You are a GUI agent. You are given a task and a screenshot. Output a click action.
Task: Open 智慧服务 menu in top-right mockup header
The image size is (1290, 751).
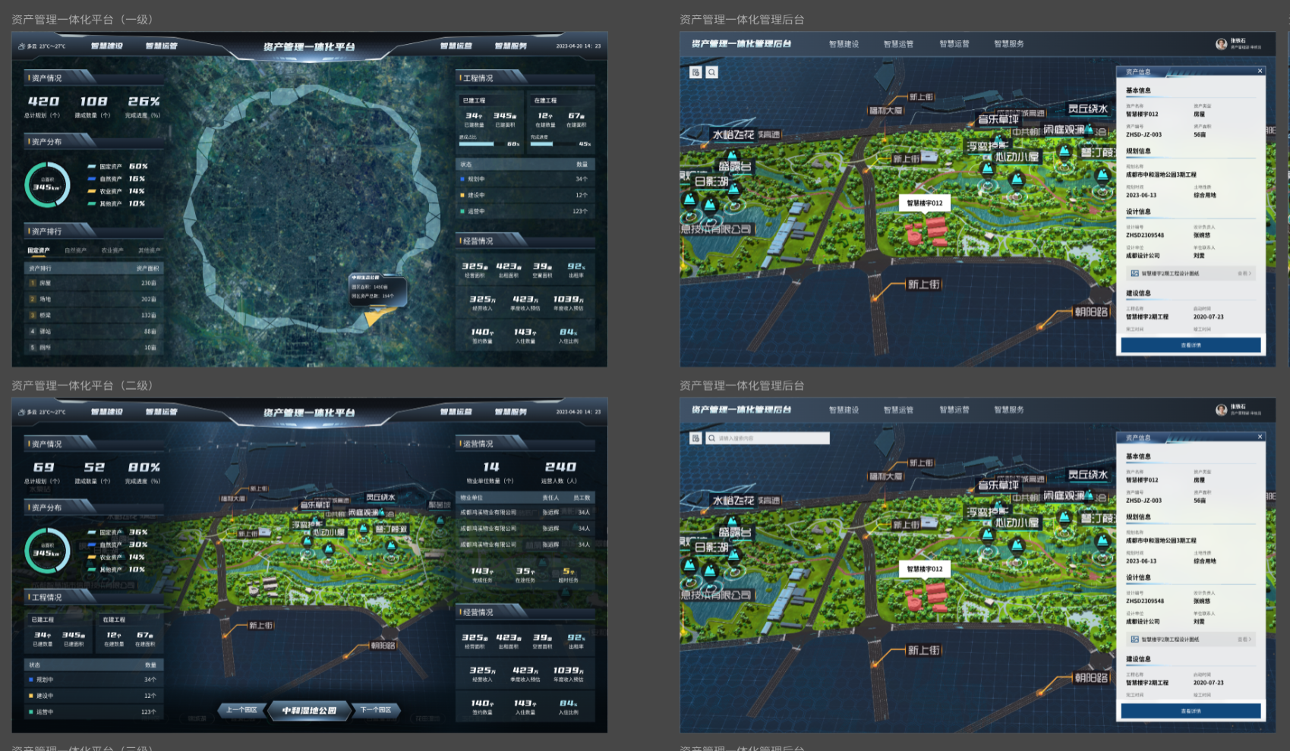click(x=1008, y=44)
